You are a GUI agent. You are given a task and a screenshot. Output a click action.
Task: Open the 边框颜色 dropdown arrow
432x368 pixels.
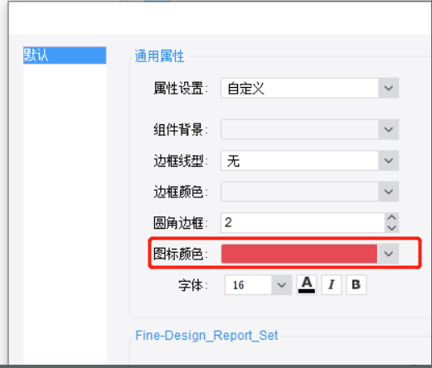tap(389, 191)
